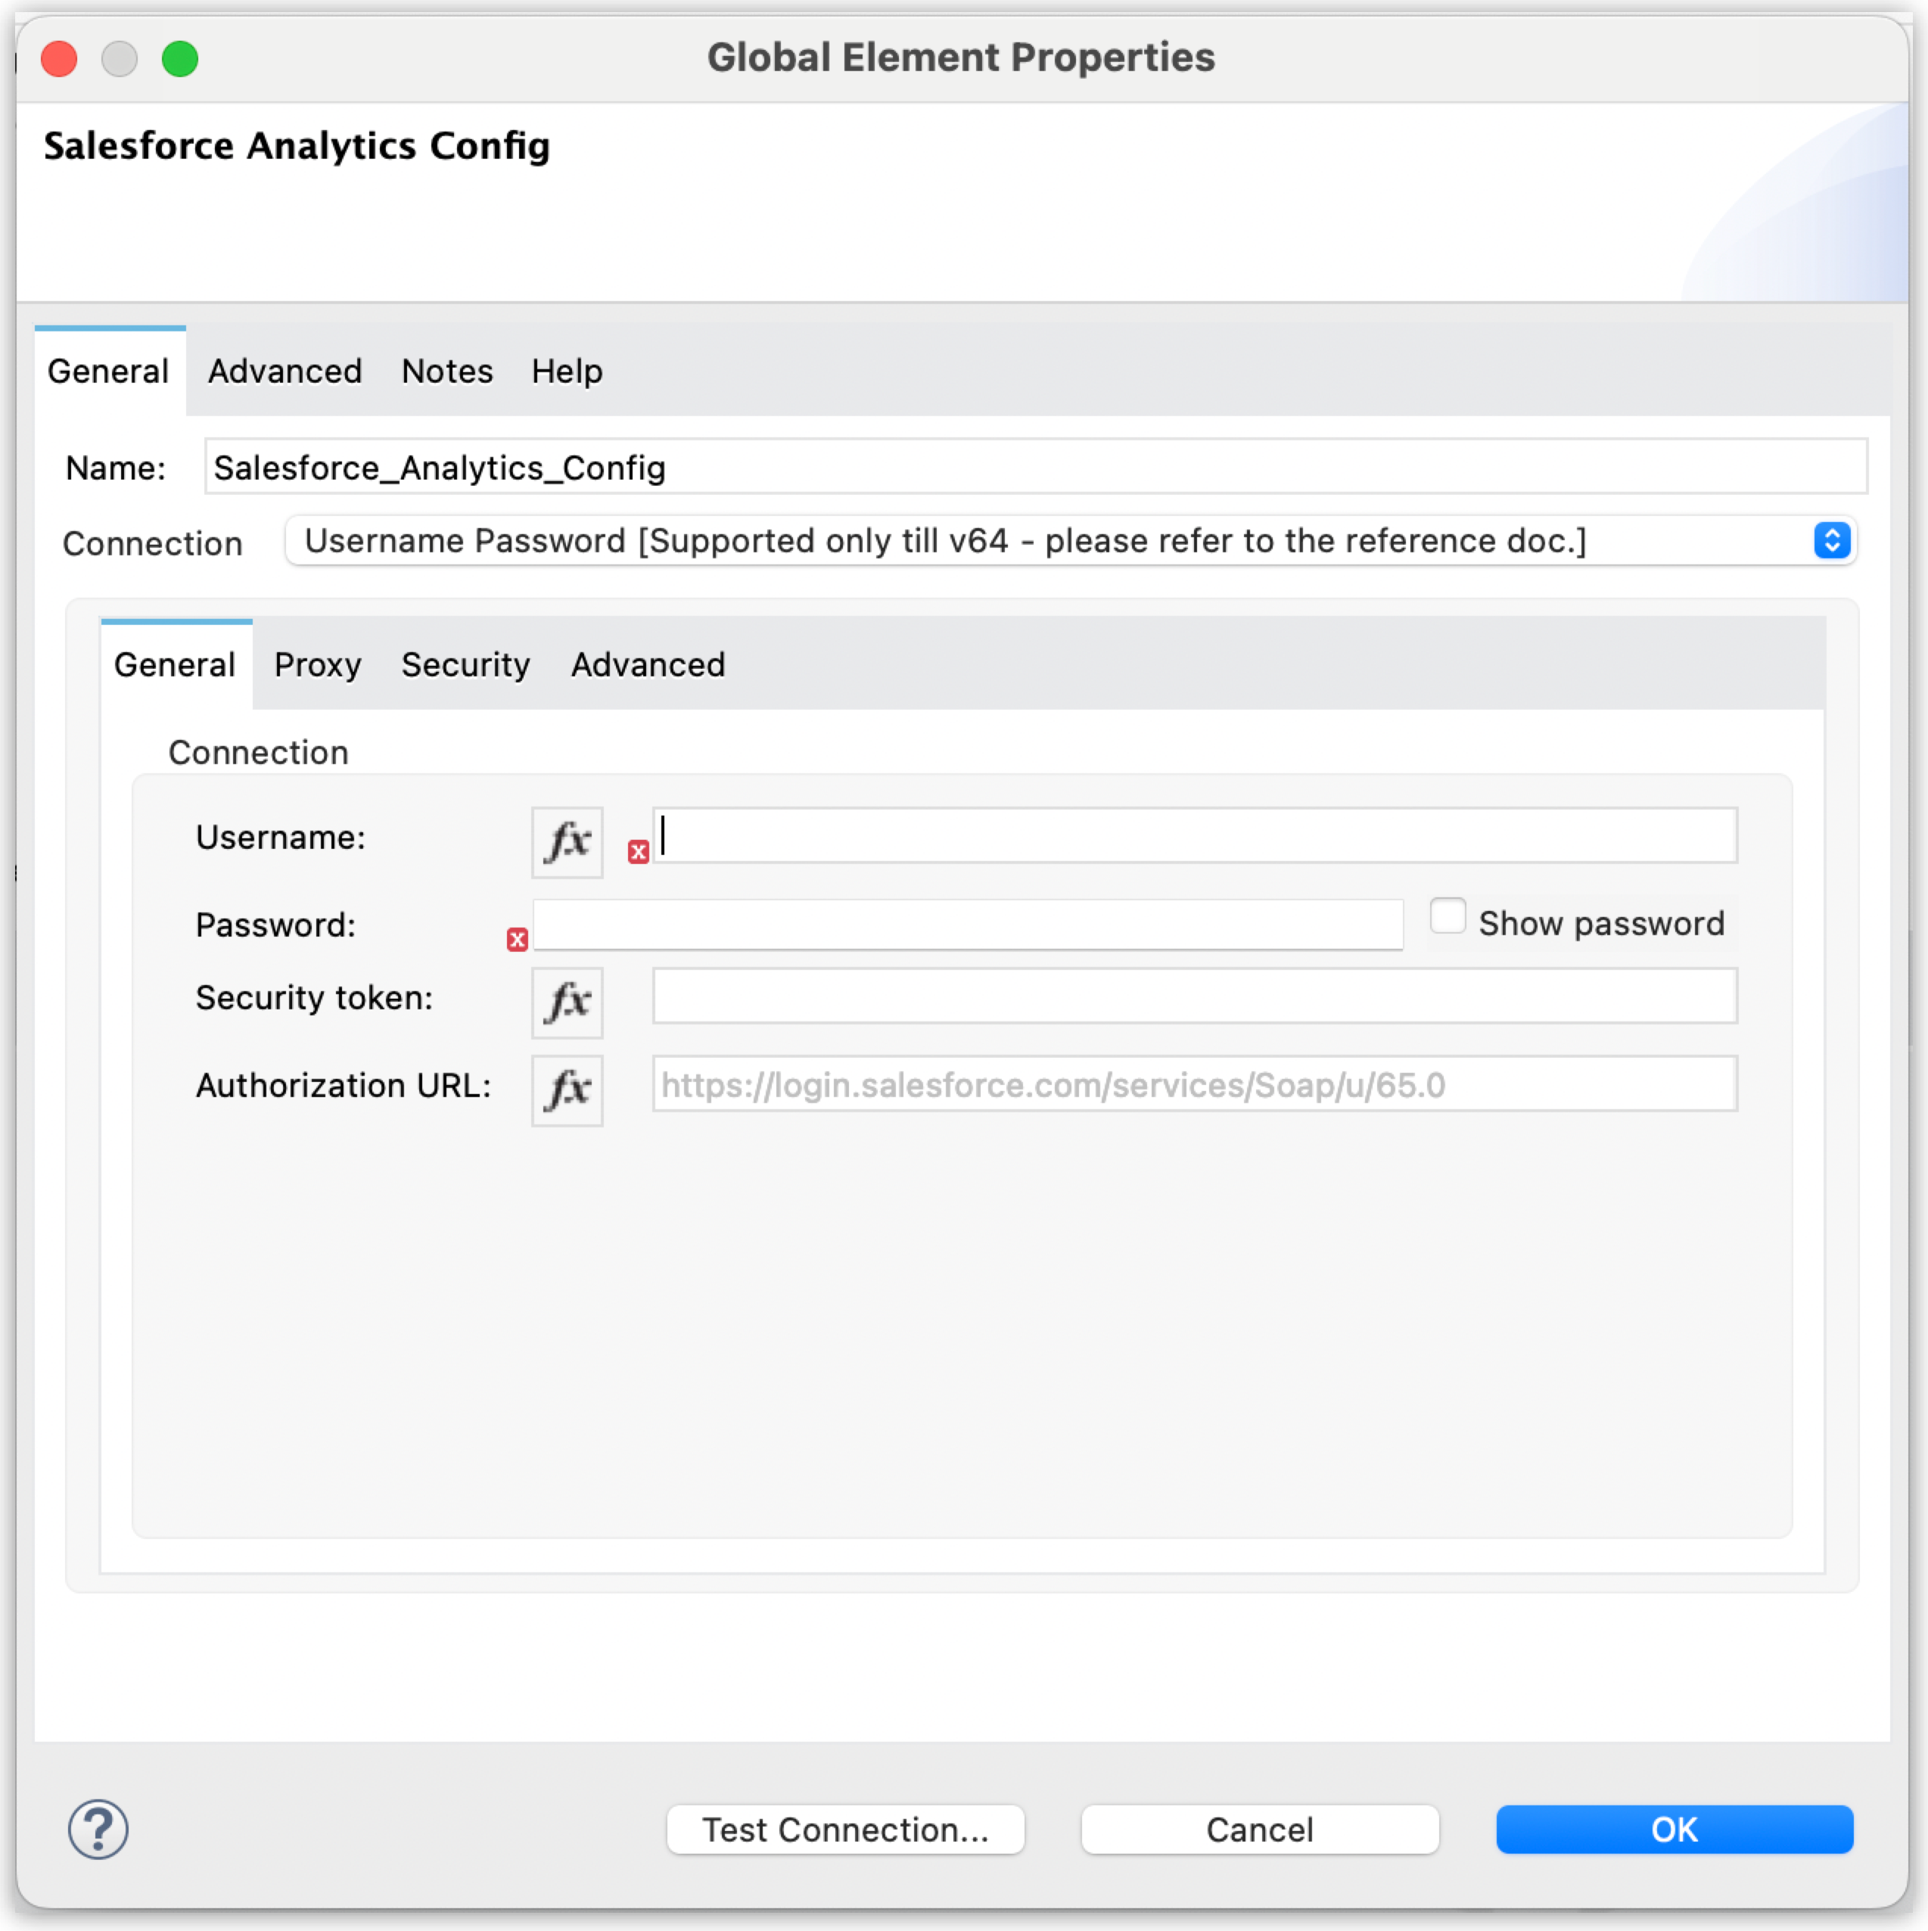Click the green zoom button in title bar
The width and height of the screenshot is (1928, 1931).
click(181, 58)
